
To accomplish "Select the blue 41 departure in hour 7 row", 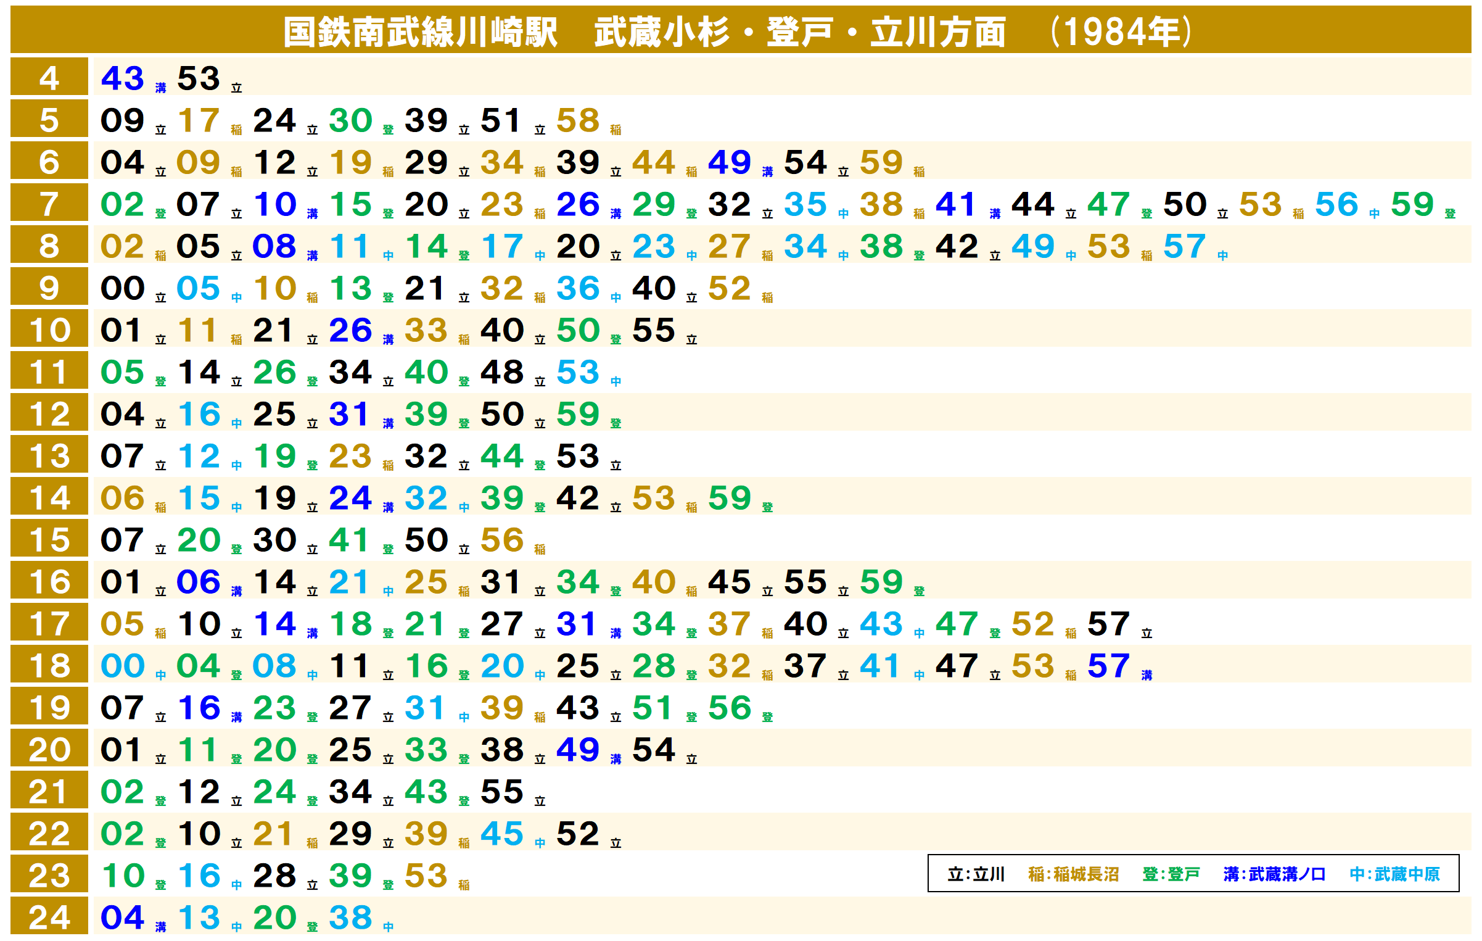I will 957,204.
